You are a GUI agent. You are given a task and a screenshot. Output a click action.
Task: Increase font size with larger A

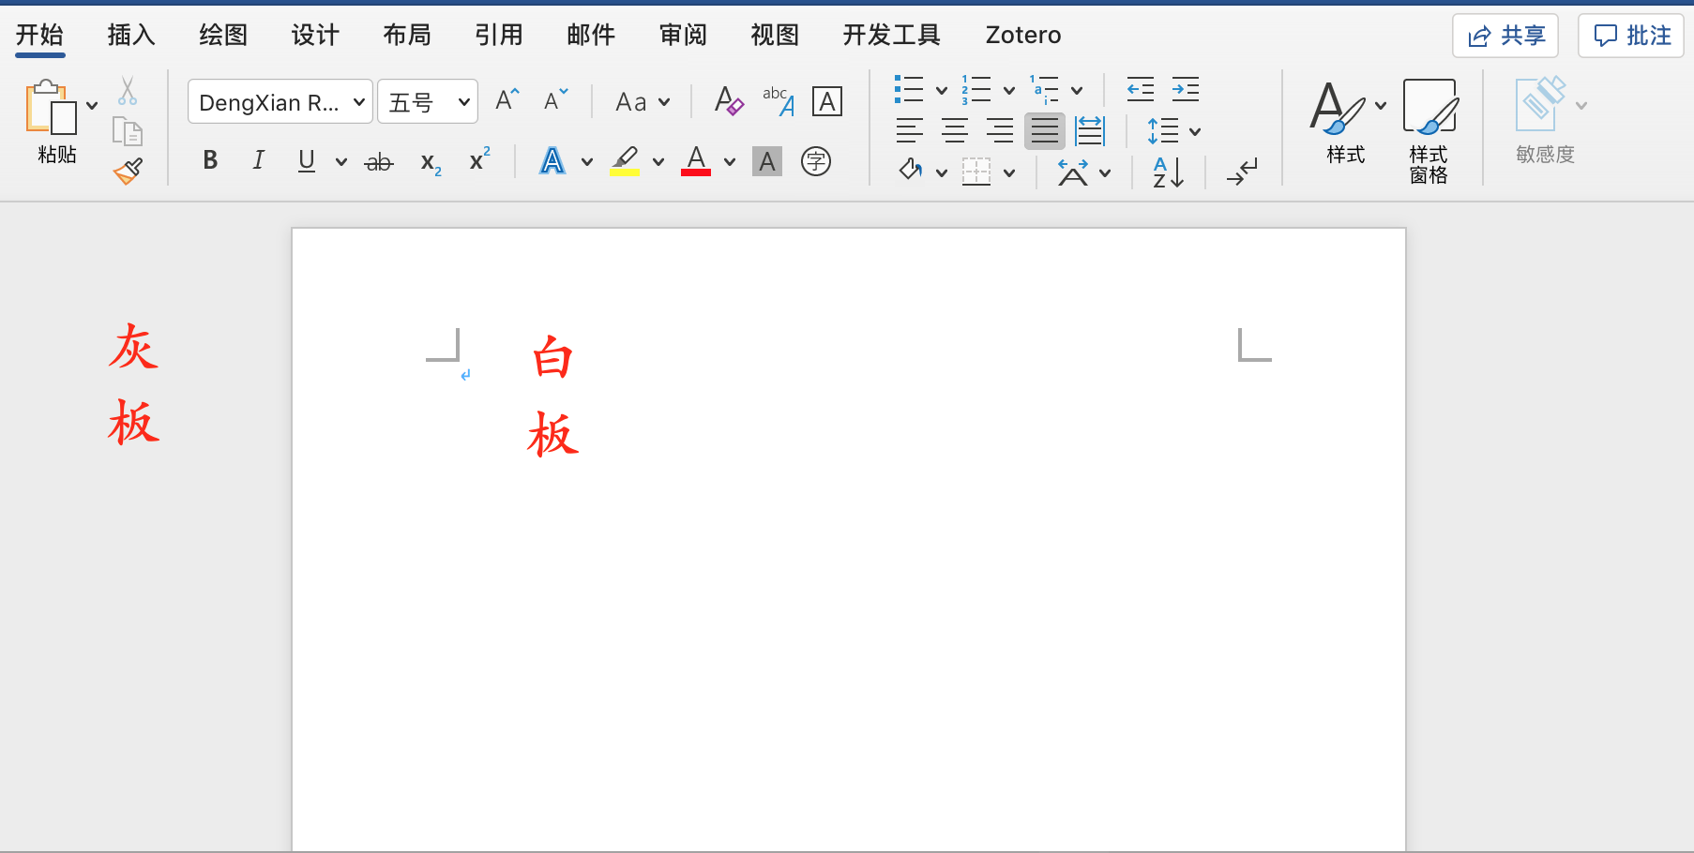(507, 99)
